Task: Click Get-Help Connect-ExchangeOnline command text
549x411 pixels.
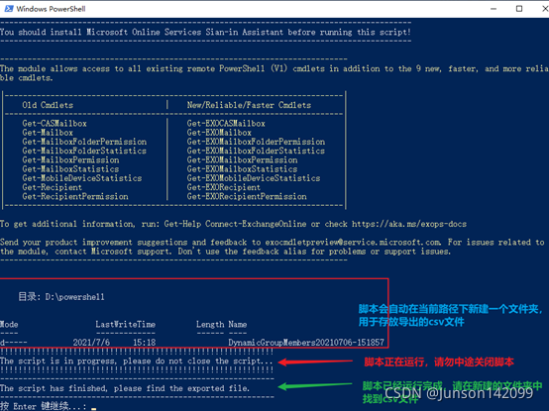Action: (x=235, y=224)
